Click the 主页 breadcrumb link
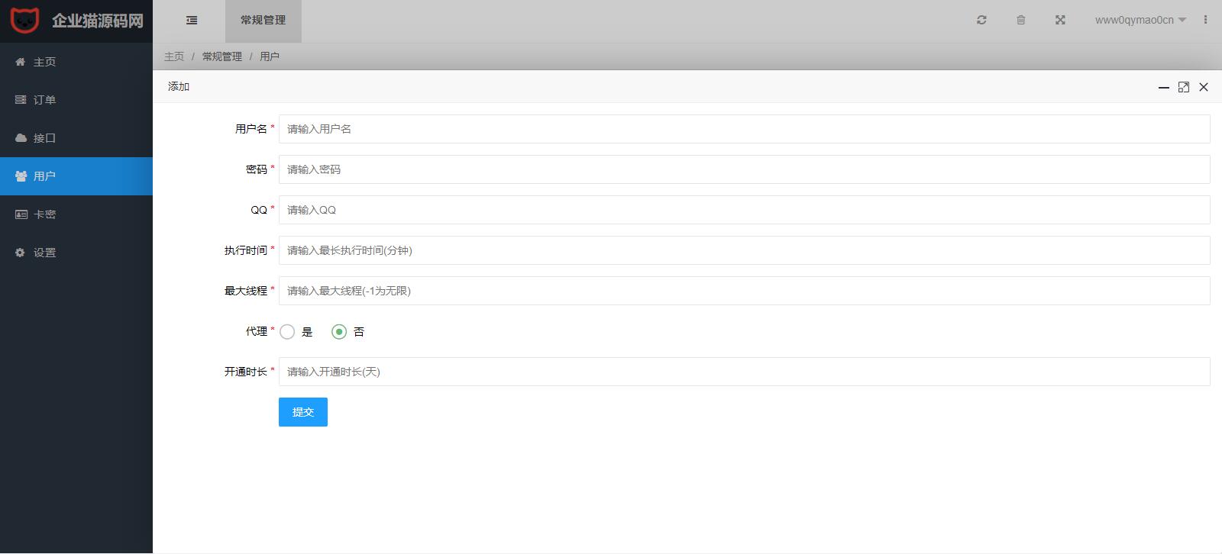The width and height of the screenshot is (1222, 554). [x=174, y=56]
